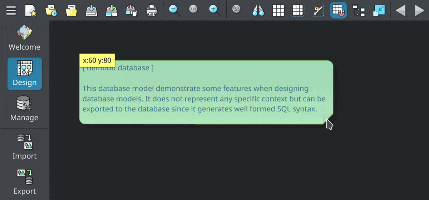Open the Import section

(x=24, y=147)
